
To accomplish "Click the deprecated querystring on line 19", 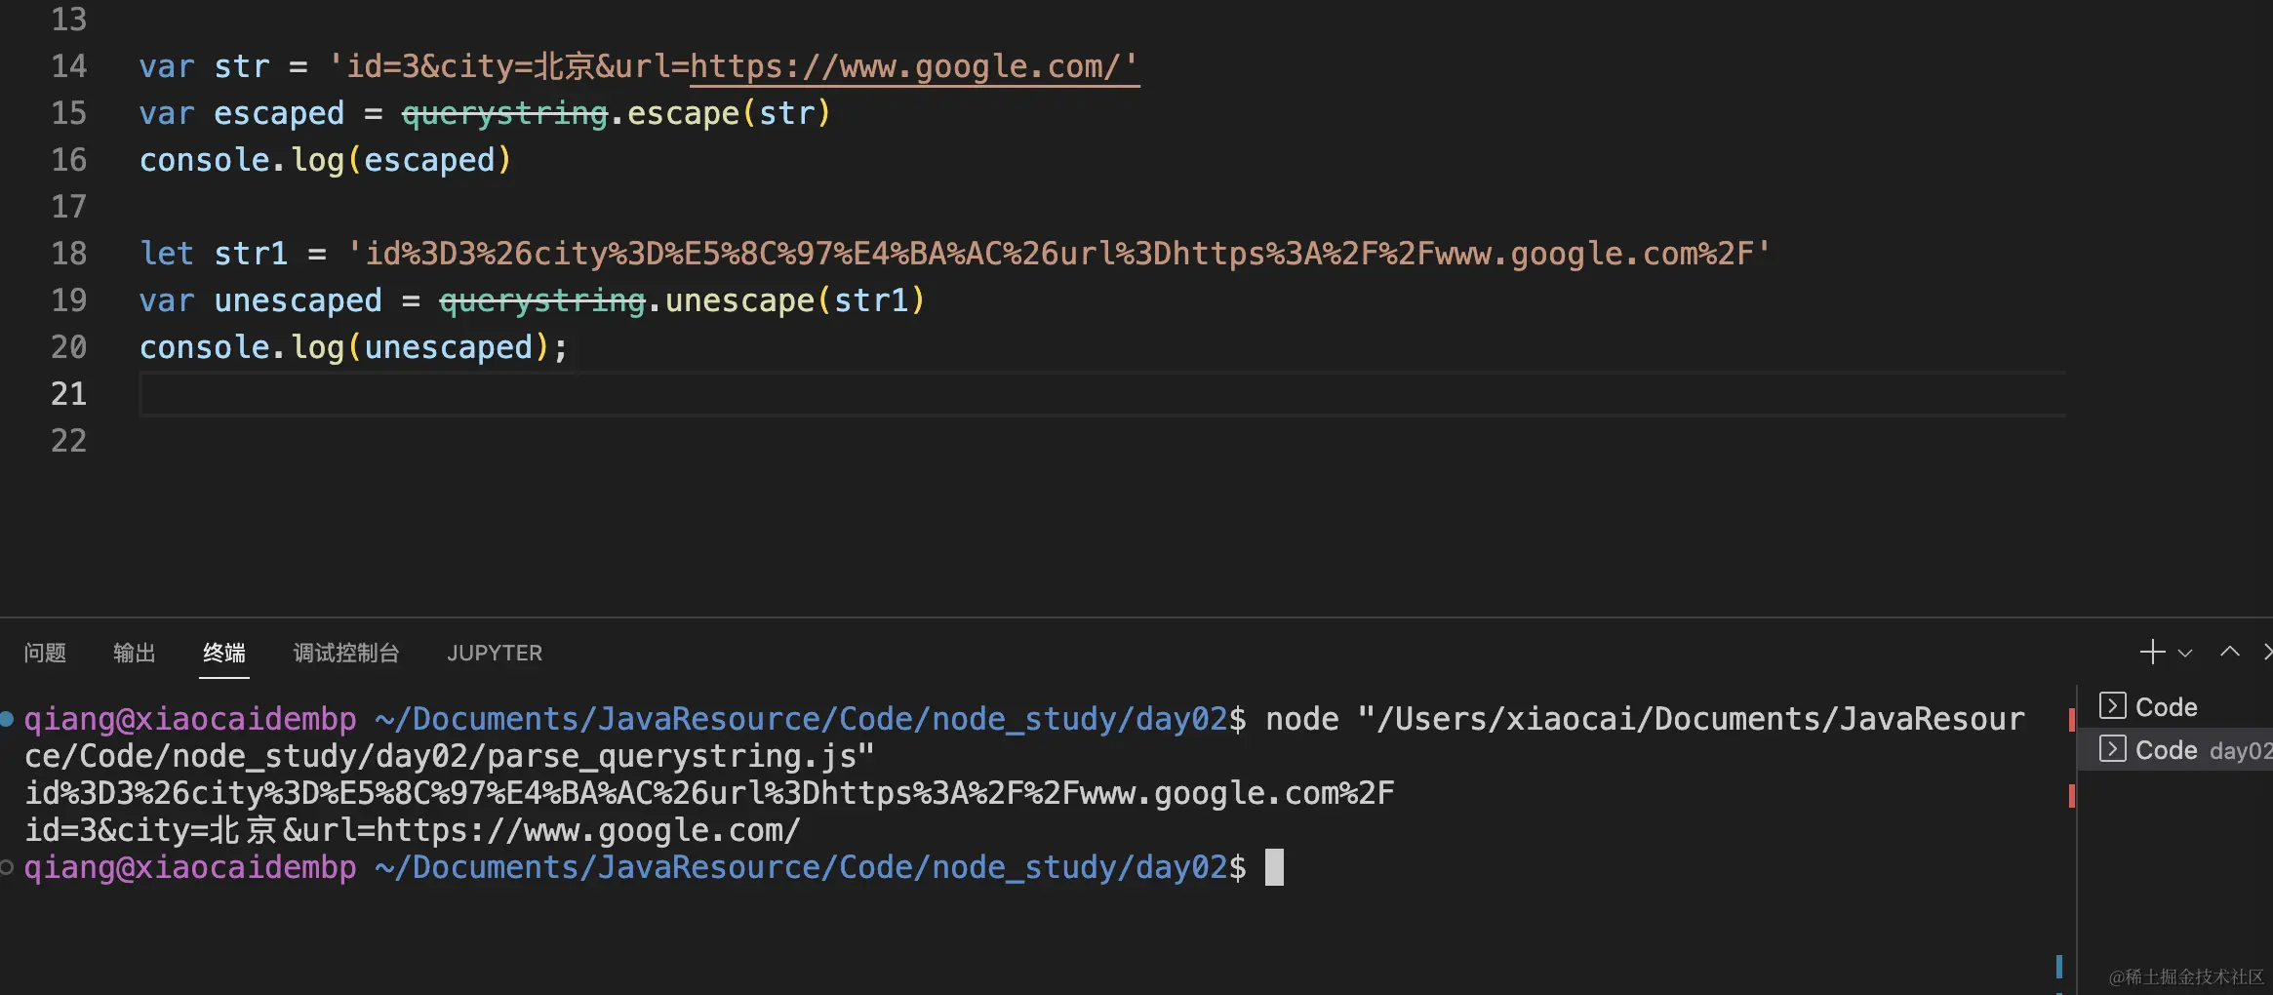I will [542, 300].
